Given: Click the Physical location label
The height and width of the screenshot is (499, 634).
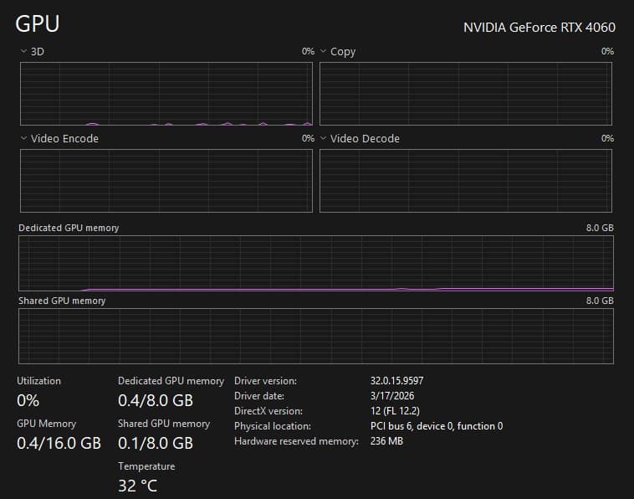Looking at the screenshot, I should click(x=273, y=426).
